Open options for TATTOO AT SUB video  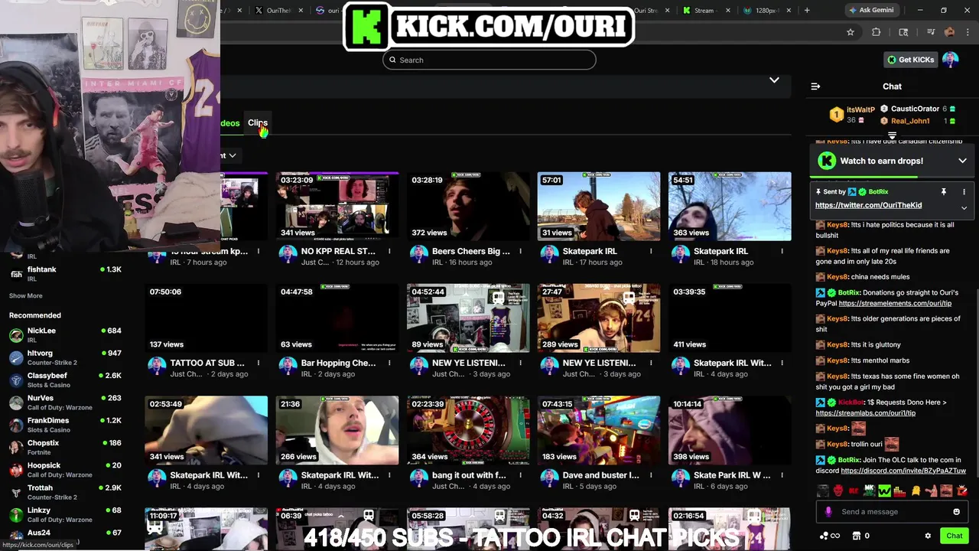pos(259,363)
